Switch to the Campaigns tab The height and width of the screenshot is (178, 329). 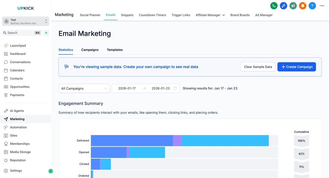pyautogui.click(x=90, y=50)
